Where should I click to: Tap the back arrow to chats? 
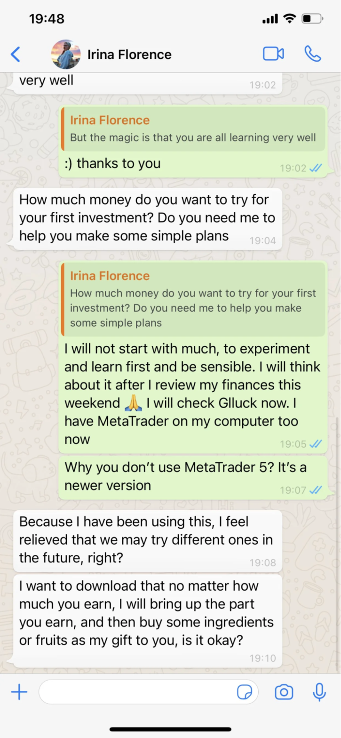16,54
